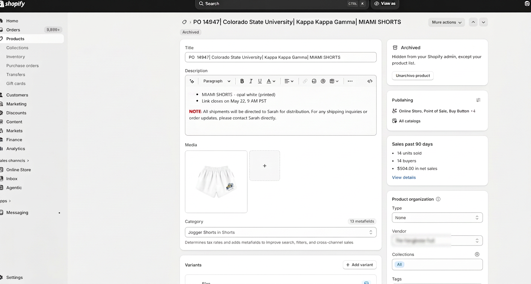Click the insert video icon in editor
The image size is (531, 284).
click(x=323, y=81)
